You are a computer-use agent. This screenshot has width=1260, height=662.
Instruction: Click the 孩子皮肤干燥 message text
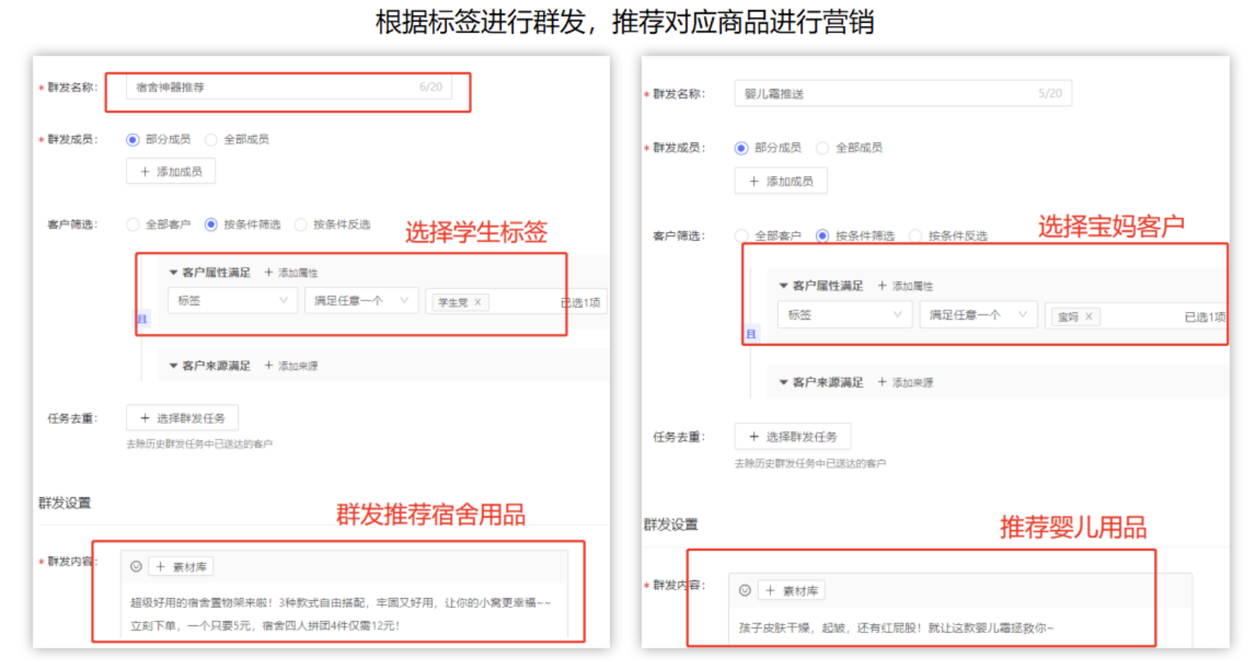[x=896, y=628]
